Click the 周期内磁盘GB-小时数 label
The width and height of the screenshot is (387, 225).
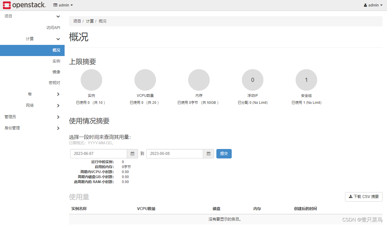coord(96,177)
